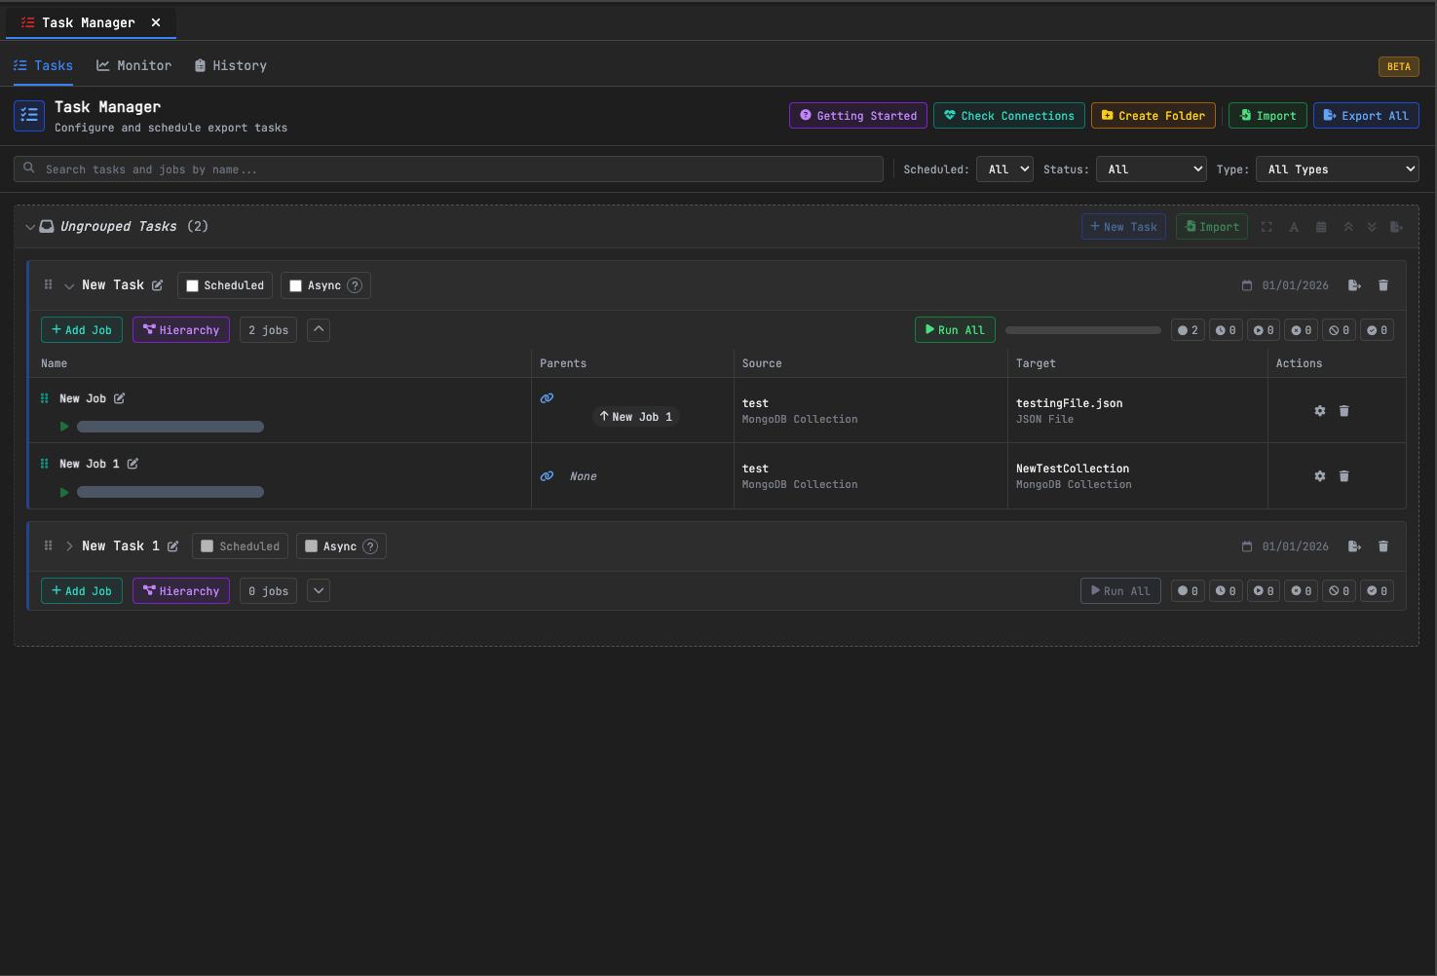Delete New Task using trash icon

point(1383,285)
